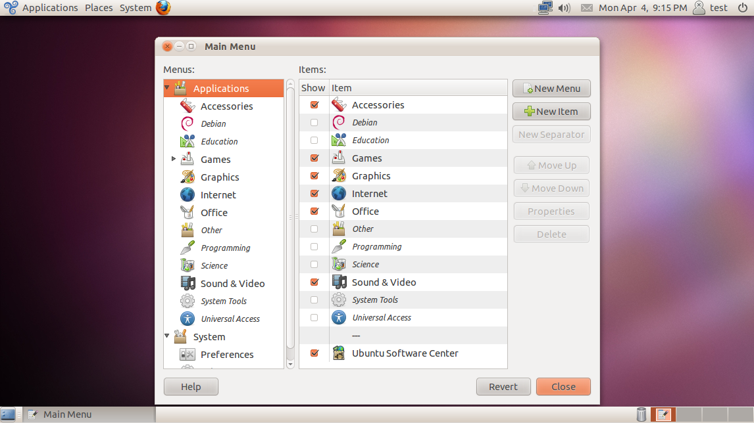Open the Places menu
This screenshot has width=754, height=423.
click(x=98, y=7)
